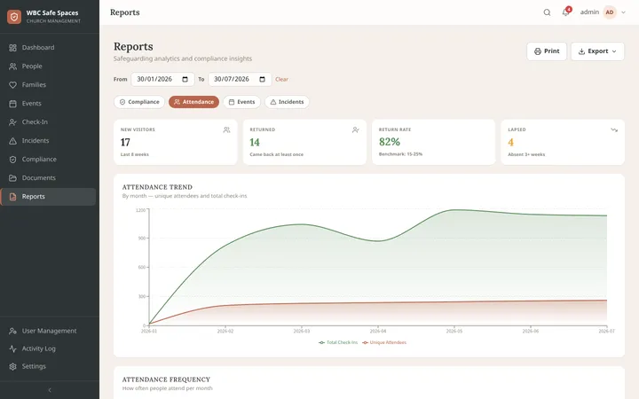Click the Attendance Trend heading
639x399 pixels.
coord(157,187)
